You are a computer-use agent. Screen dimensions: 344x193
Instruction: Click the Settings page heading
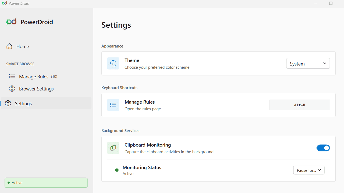point(116,25)
